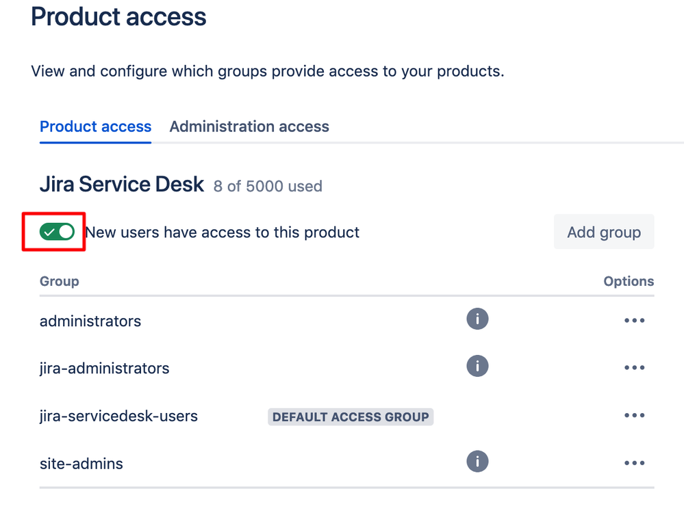Click the administrators group name
The image size is (684, 530).
click(90, 321)
